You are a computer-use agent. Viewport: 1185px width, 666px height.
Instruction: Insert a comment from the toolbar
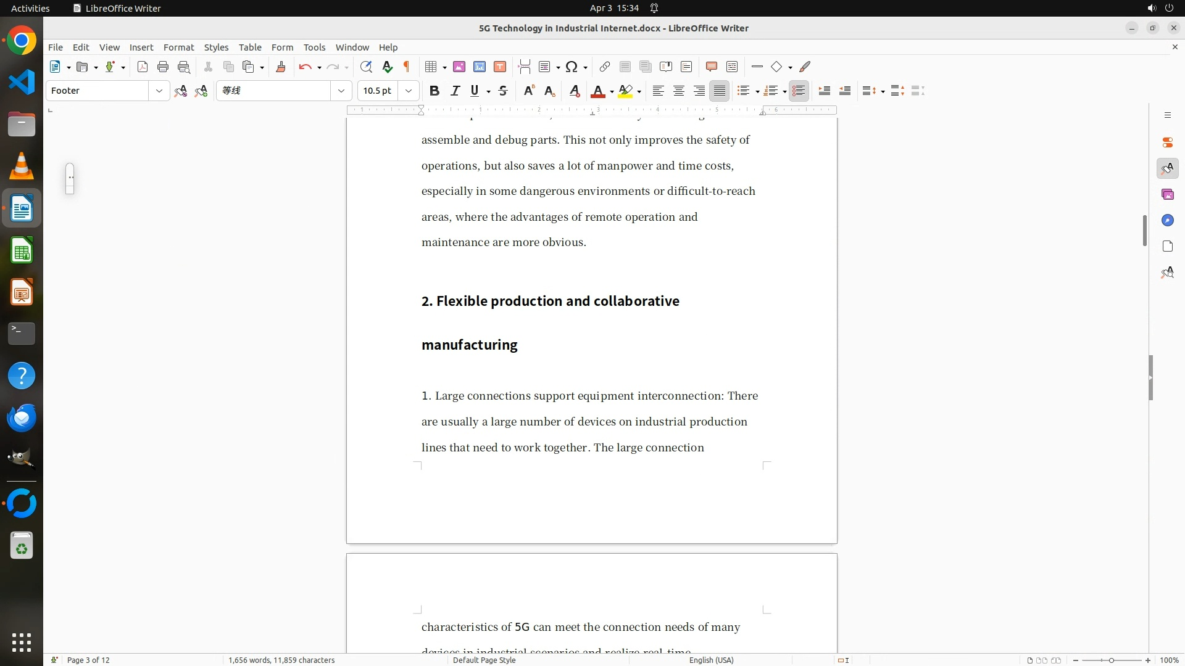tap(711, 67)
